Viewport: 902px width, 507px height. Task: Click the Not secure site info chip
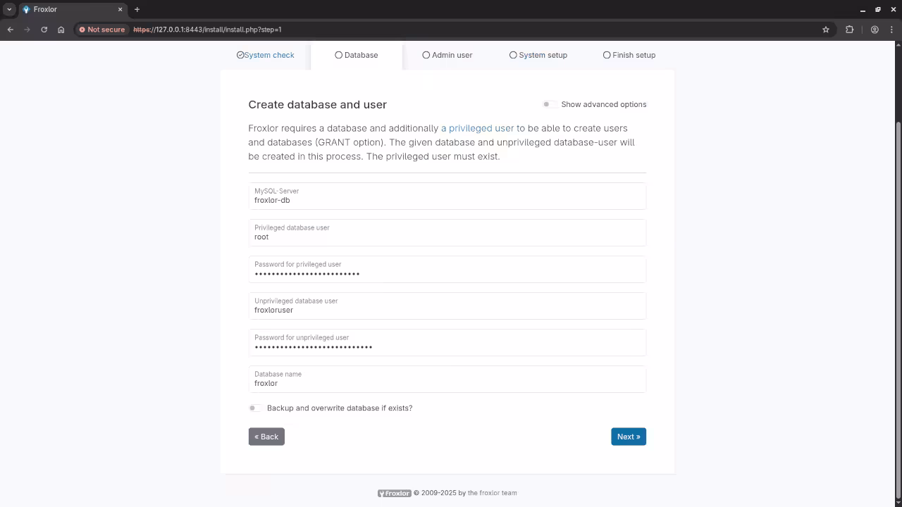pyautogui.click(x=102, y=30)
